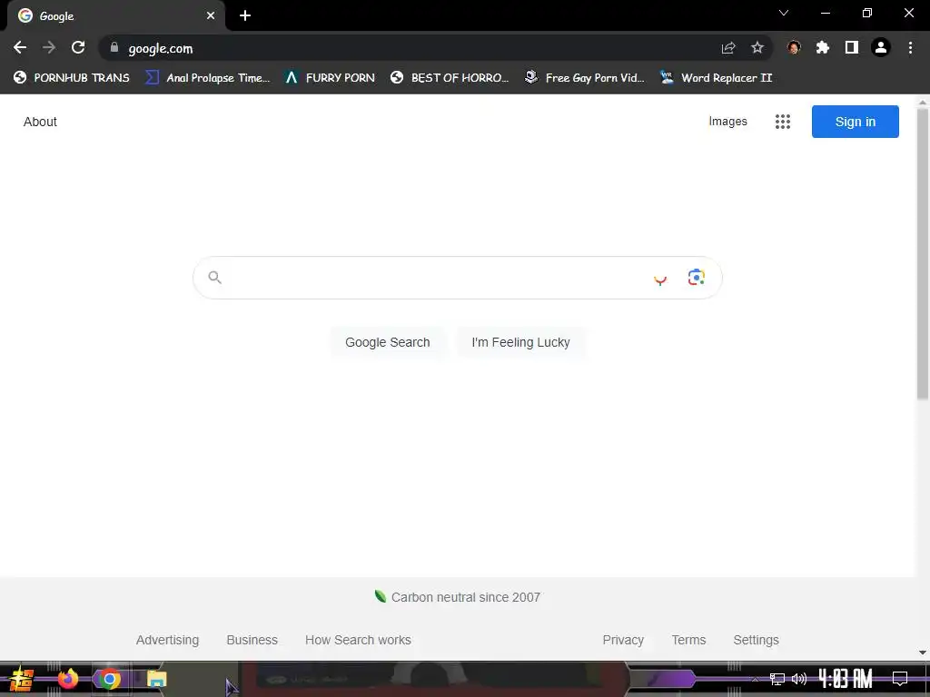Go back to the previous page
930x697 pixels.
20,47
